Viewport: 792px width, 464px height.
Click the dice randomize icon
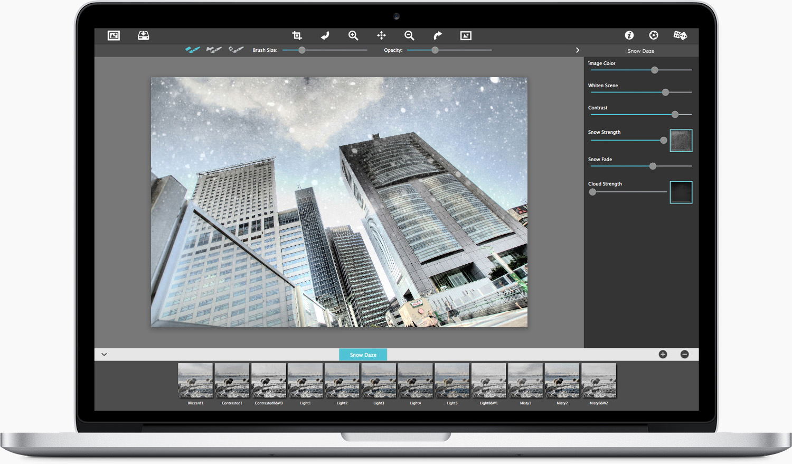(680, 35)
